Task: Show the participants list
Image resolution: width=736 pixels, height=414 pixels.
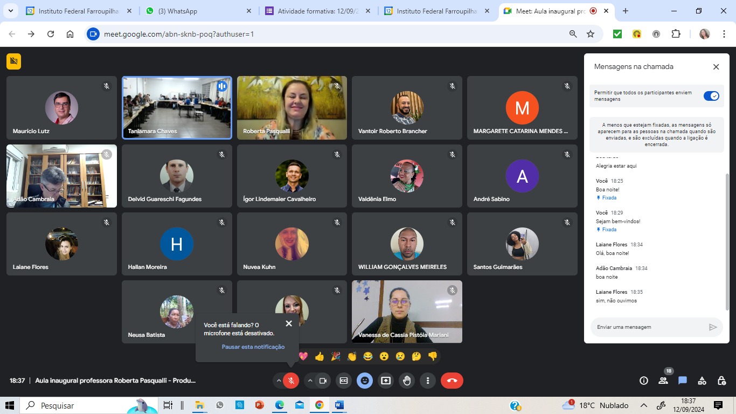Action: (663, 381)
